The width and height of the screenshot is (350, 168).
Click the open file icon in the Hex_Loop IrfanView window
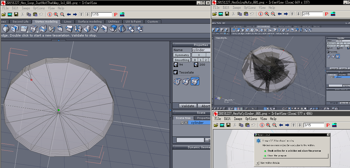click(x=4, y=15)
